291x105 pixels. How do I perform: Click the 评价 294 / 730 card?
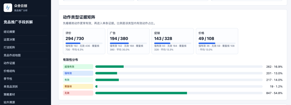pyautogui.click(x=84, y=41)
